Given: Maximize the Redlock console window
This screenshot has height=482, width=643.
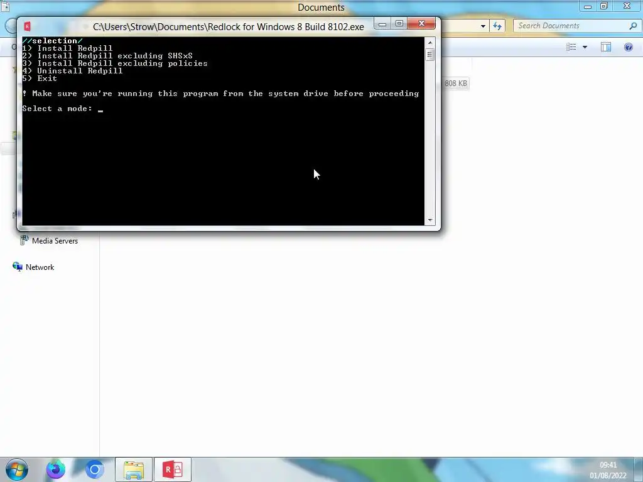Looking at the screenshot, I should pos(399,24).
